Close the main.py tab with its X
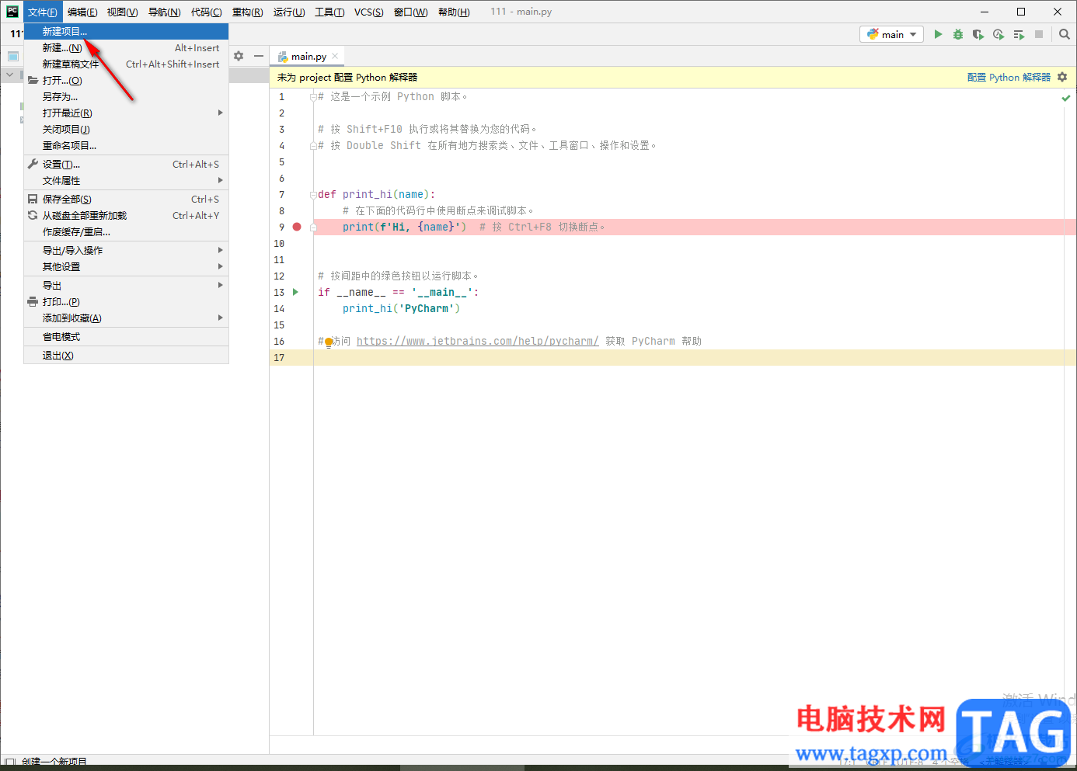 click(335, 56)
